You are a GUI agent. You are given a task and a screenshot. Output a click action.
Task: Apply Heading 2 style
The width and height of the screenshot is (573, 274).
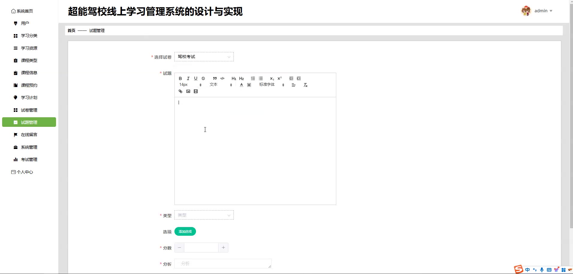pos(242,78)
